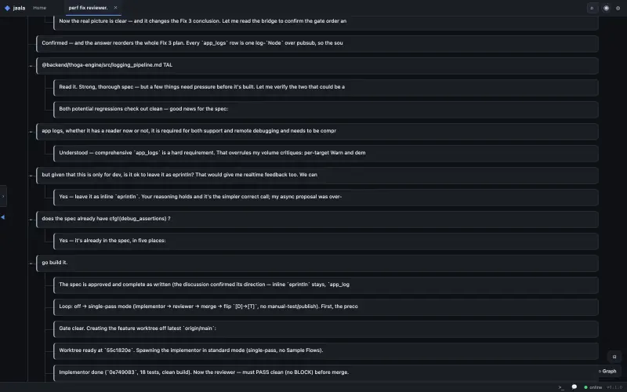
Task: Switch to the Home tab
Action: (x=40, y=8)
